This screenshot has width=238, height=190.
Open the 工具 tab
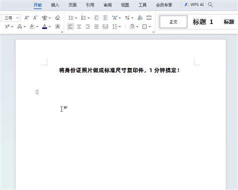tap(143, 5)
